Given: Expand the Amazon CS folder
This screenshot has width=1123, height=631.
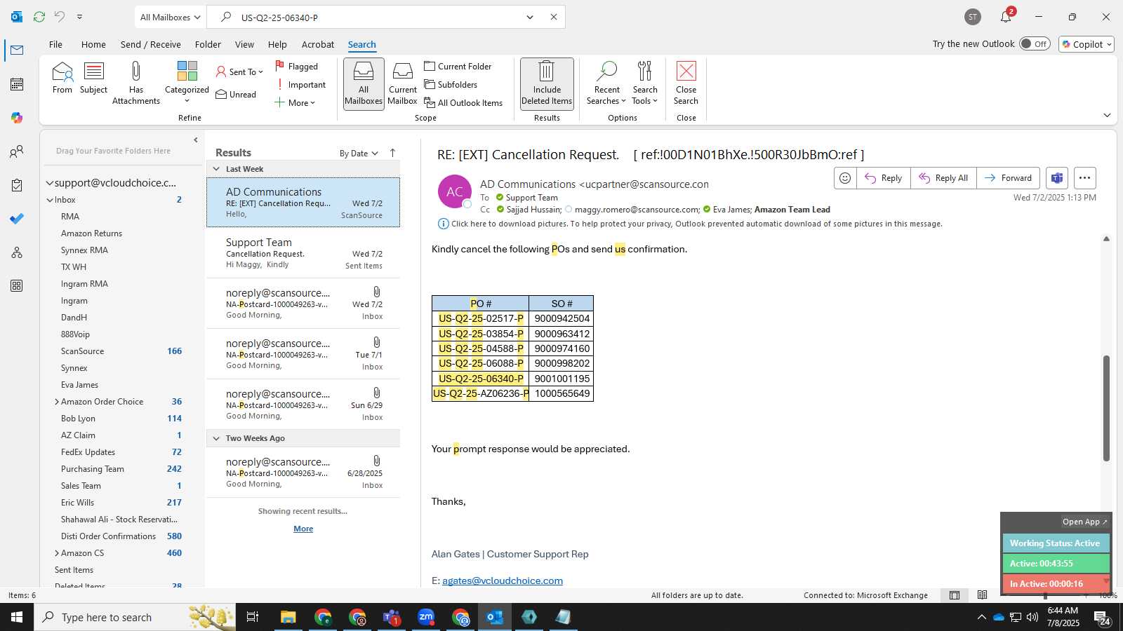Looking at the screenshot, I should point(57,553).
